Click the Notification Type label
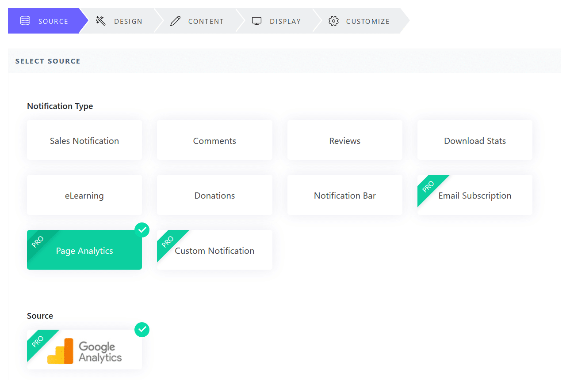This screenshot has height=380, width=570. point(60,106)
